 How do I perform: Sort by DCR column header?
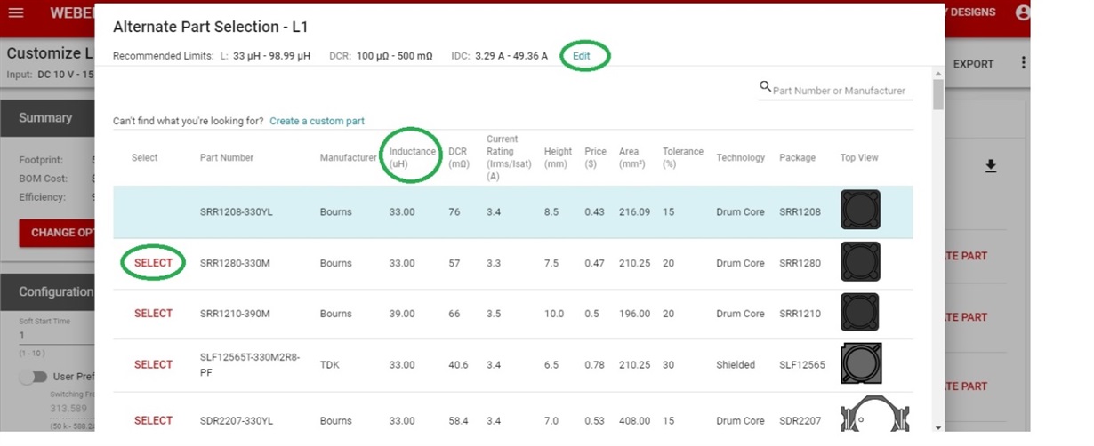458,157
